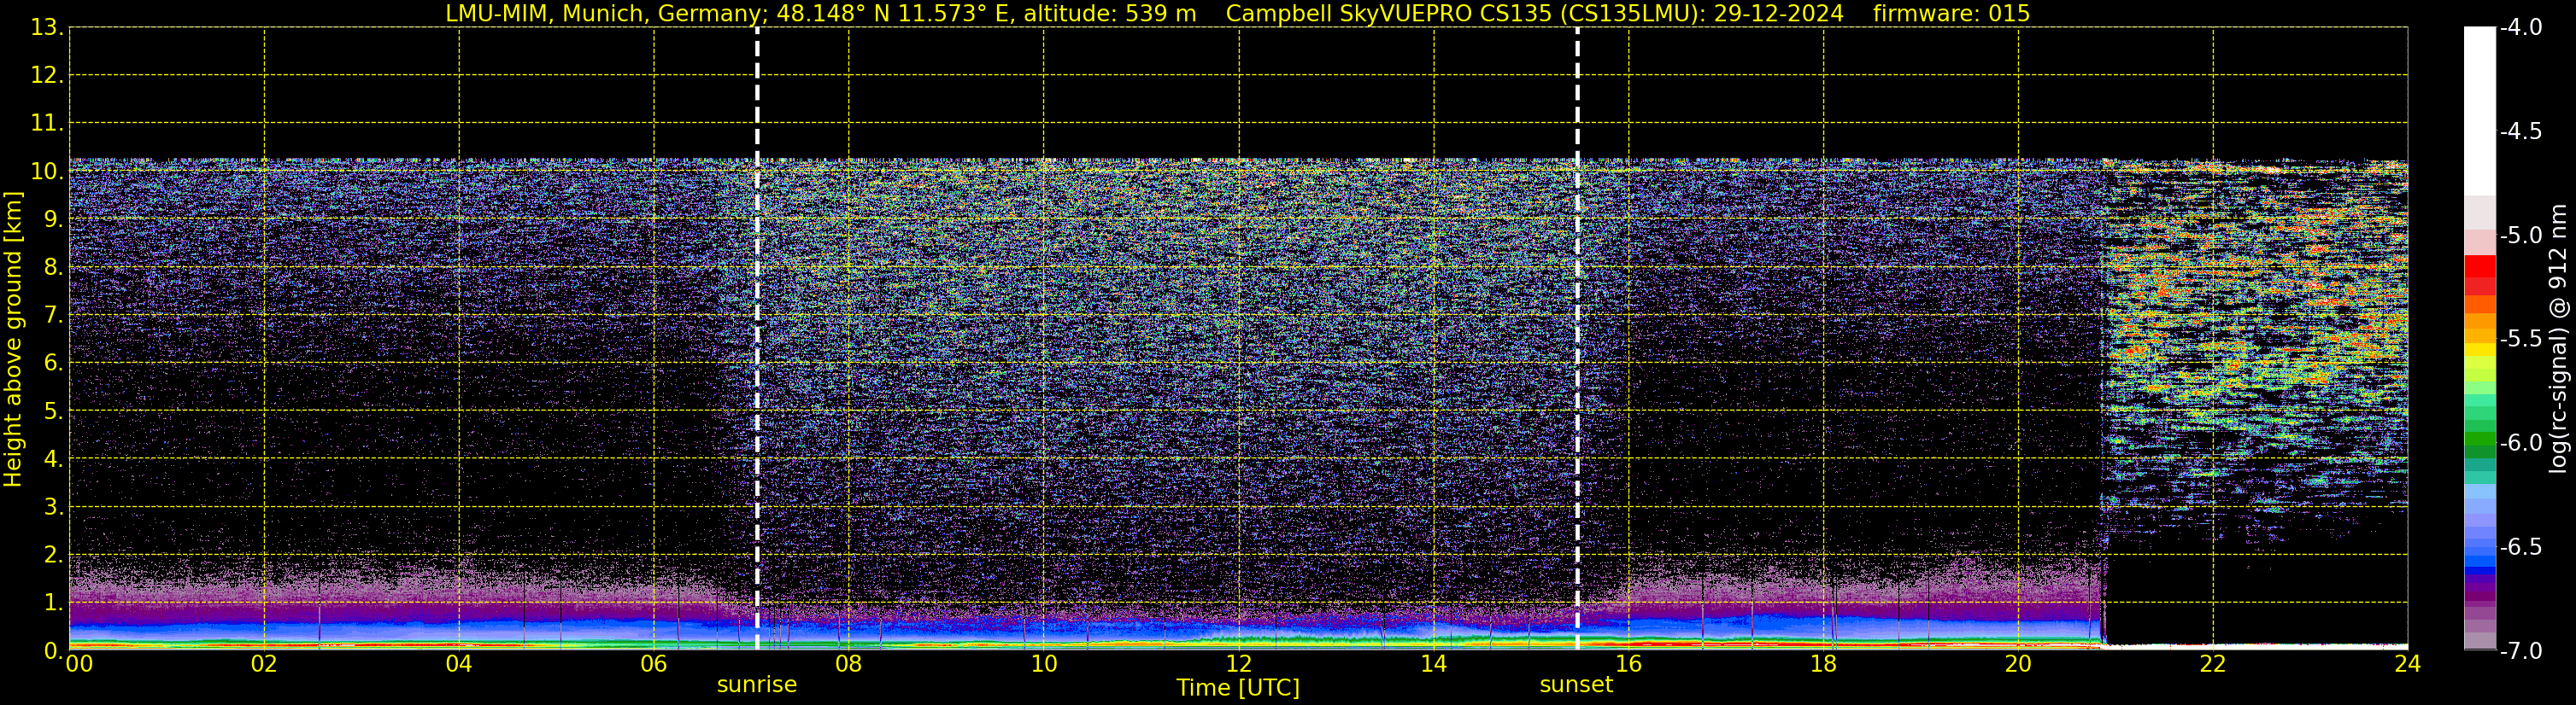Click the '5.' height tick label

53,411
